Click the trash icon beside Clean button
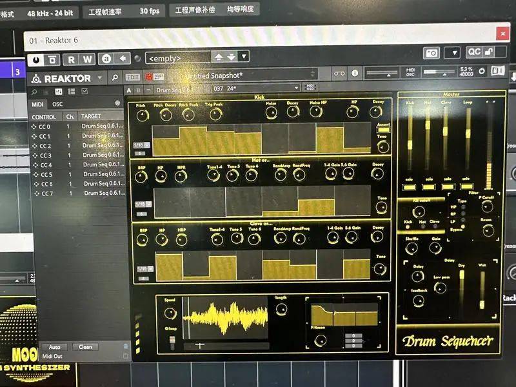Screen dimensions: 516x387 click(x=125, y=346)
